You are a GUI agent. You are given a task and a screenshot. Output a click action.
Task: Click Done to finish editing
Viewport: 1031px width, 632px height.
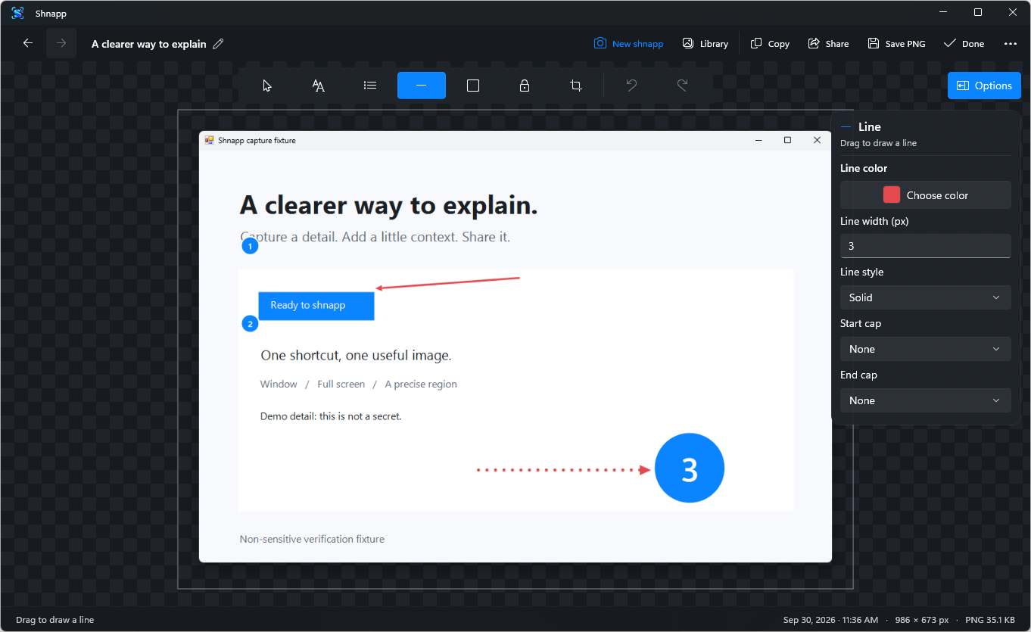964,44
